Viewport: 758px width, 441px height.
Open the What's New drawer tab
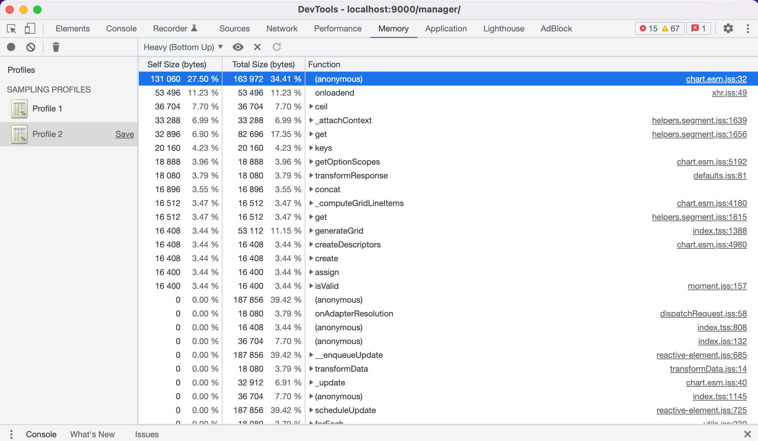pos(92,434)
